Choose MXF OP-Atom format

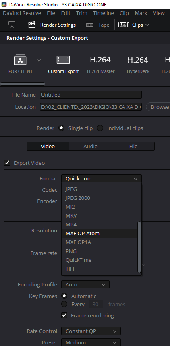pos(100,233)
